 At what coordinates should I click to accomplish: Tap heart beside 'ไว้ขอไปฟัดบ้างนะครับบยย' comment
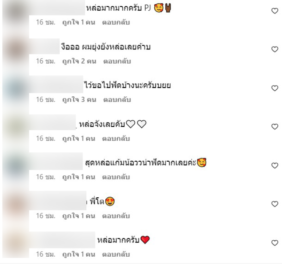[275, 88]
